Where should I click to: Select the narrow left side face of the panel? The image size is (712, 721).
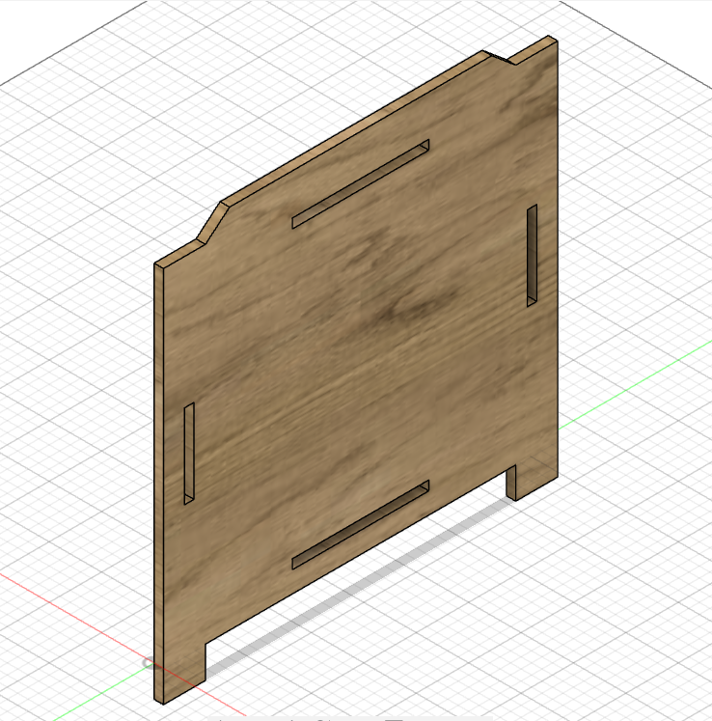tap(158, 483)
